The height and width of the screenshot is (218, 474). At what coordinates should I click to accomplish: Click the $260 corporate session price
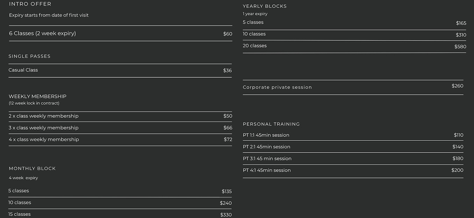[x=457, y=86]
